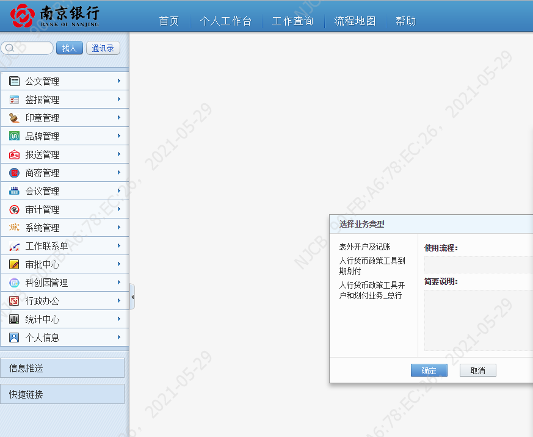The width and height of the screenshot is (533, 437).
Task: Click the 简要说明 text area
Action: (479, 320)
